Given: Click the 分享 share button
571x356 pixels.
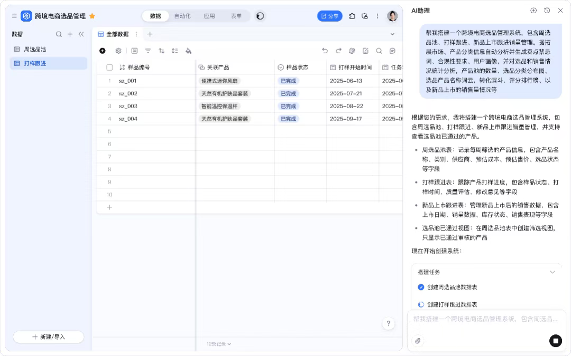Looking at the screenshot, I should click(x=329, y=16).
